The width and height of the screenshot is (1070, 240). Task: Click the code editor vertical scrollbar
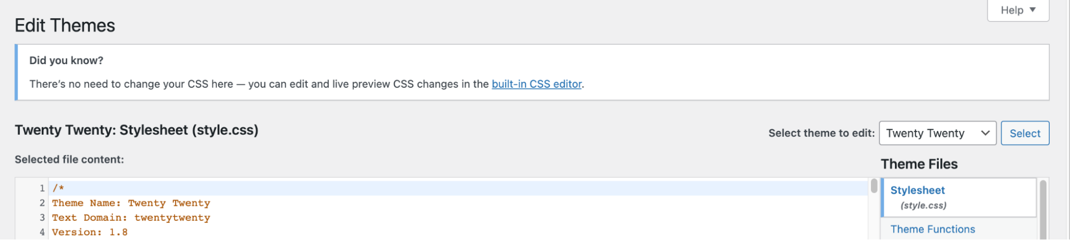click(874, 187)
